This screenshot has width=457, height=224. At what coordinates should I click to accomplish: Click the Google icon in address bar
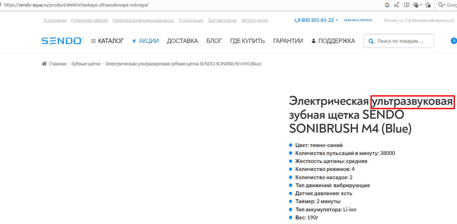coord(387,5)
